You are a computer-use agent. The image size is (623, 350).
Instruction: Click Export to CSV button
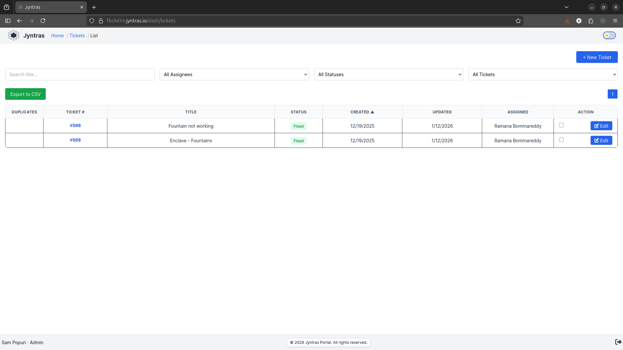click(x=25, y=94)
